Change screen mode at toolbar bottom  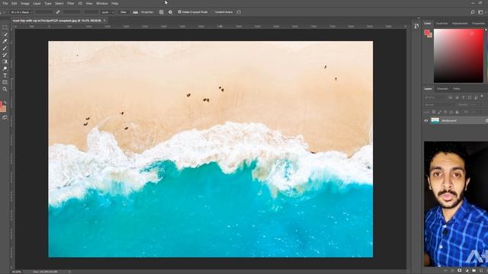5,118
